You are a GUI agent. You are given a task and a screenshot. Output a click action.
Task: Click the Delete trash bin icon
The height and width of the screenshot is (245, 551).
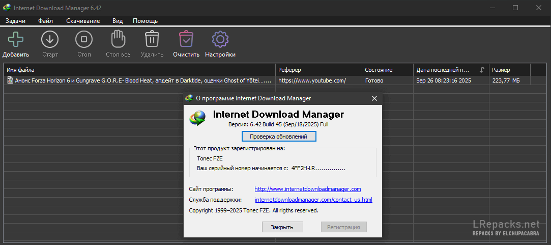click(x=152, y=39)
